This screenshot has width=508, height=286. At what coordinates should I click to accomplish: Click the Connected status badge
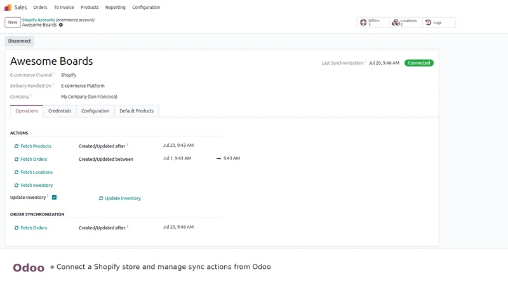point(419,63)
